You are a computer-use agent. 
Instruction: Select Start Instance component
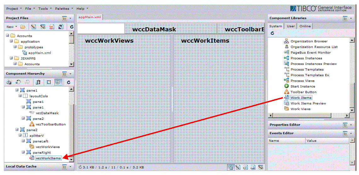303,87
